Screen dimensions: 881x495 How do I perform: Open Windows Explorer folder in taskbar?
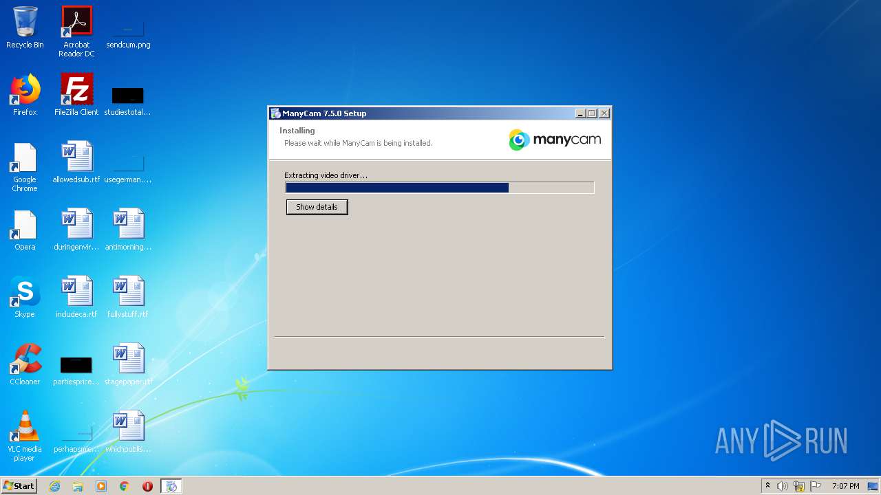point(78,486)
